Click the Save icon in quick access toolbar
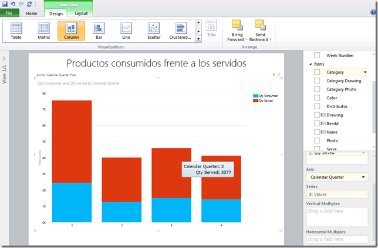This screenshot has height=248, width=378. click(x=5, y=4)
